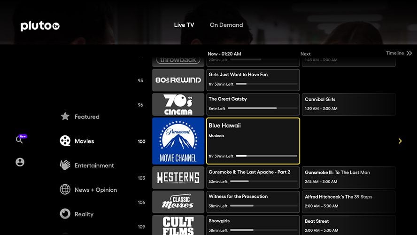Switch to the On Demand tab
Screen dimensions: 417x235
click(226, 25)
